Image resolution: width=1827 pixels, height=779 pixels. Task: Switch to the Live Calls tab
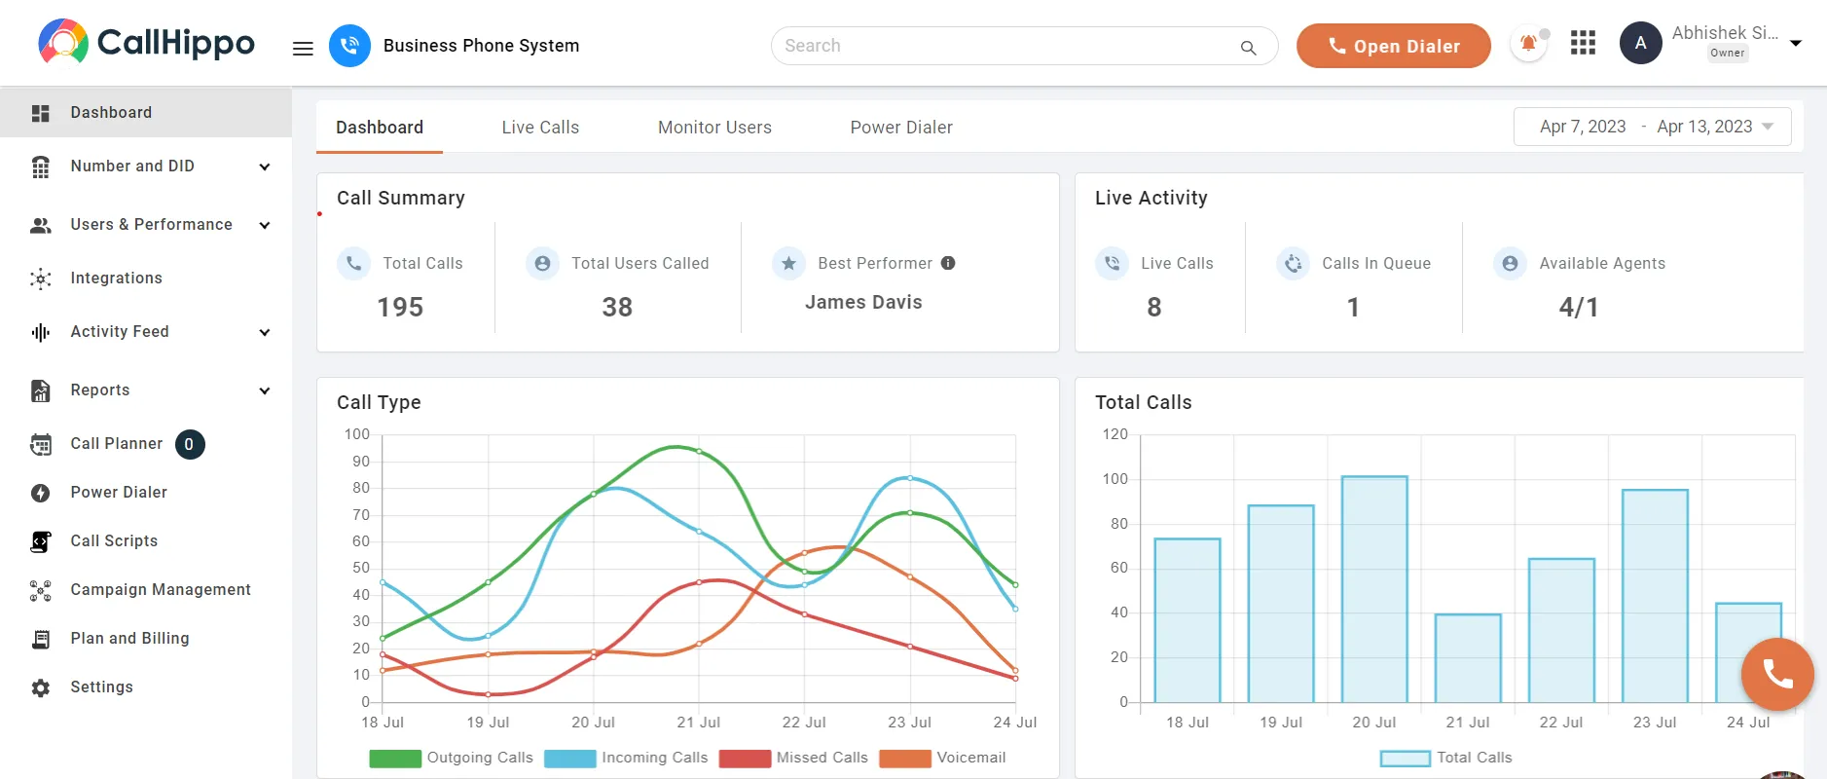[540, 128]
